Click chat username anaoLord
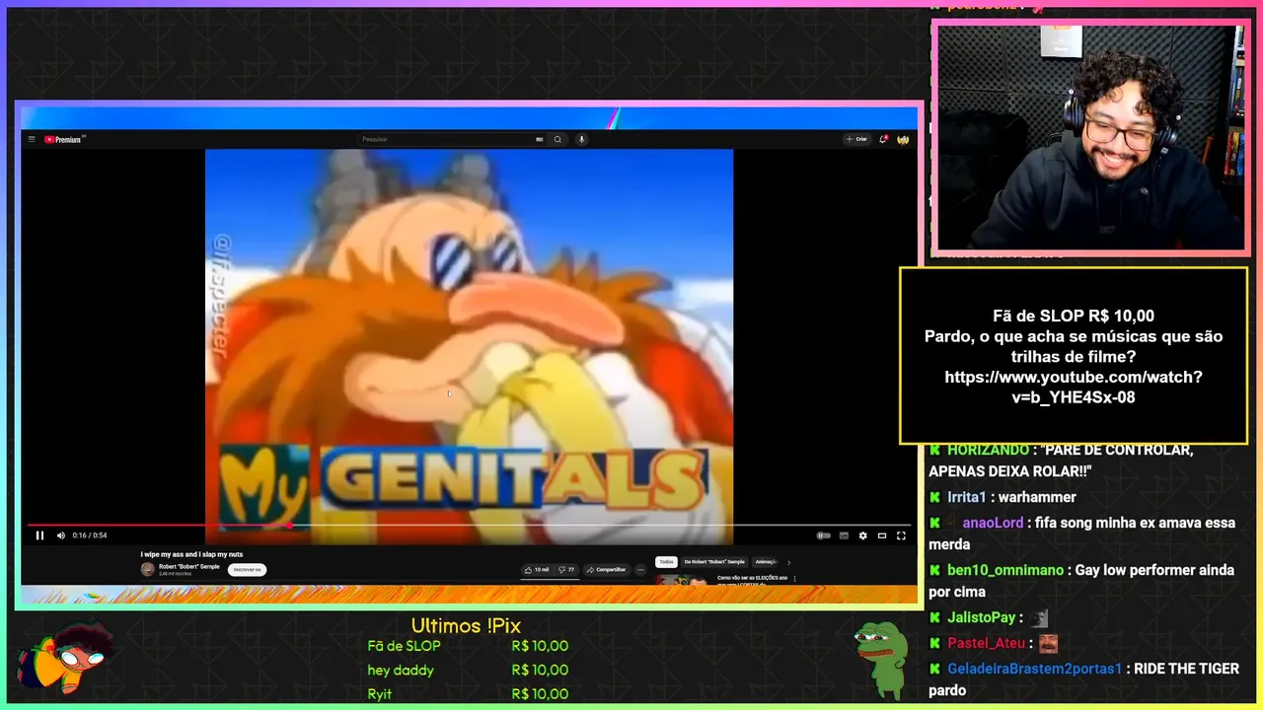 click(993, 523)
